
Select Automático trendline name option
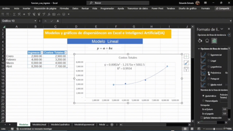point(203,96)
